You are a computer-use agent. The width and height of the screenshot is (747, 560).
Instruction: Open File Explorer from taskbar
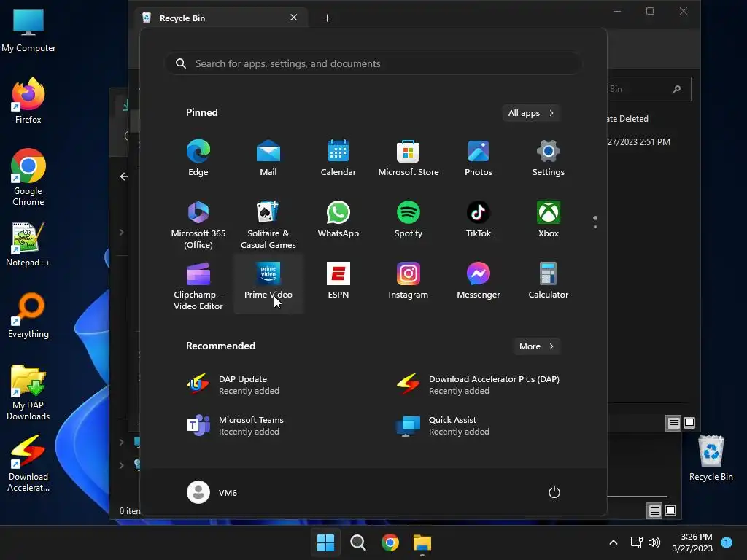tap(422, 542)
